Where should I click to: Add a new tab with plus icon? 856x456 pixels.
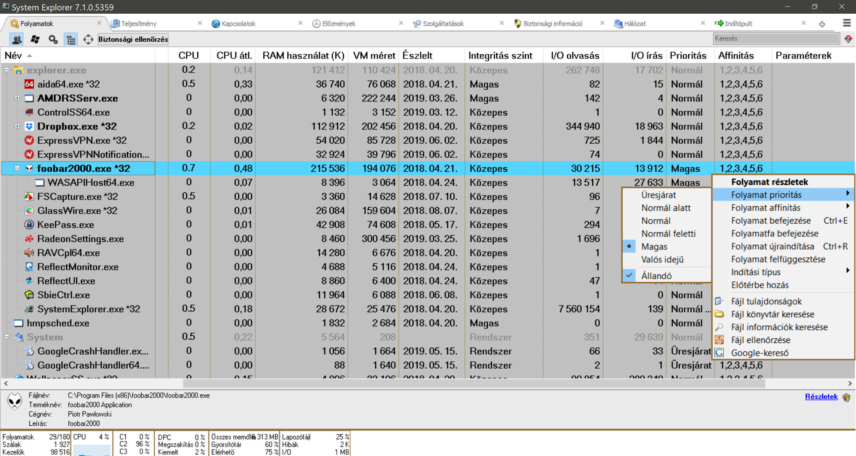point(822,24)
